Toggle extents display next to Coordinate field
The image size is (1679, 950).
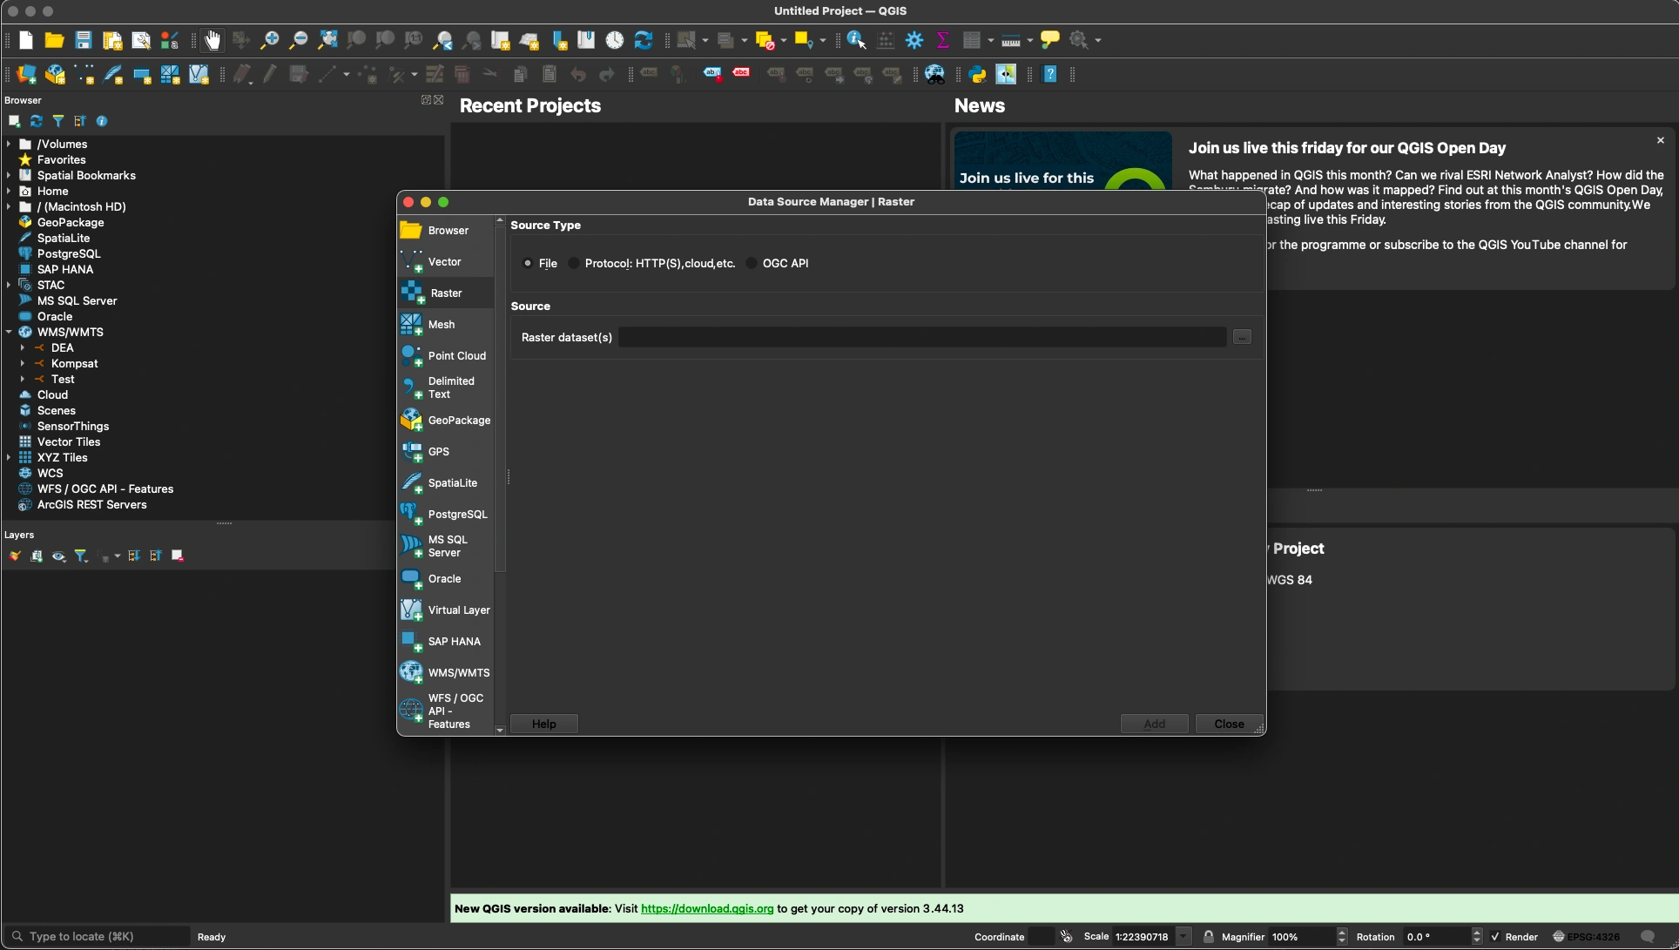tap(1067, 937)
